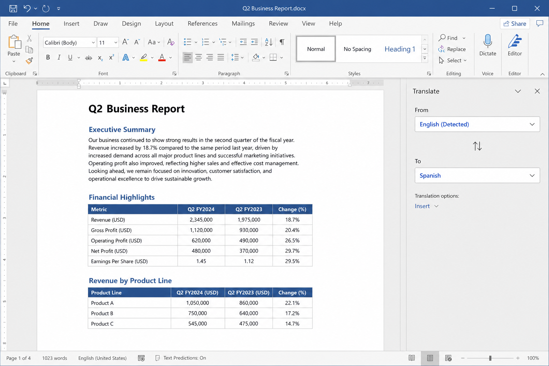
Task: Start Dictate microphone
Action: tap(488, 45)
